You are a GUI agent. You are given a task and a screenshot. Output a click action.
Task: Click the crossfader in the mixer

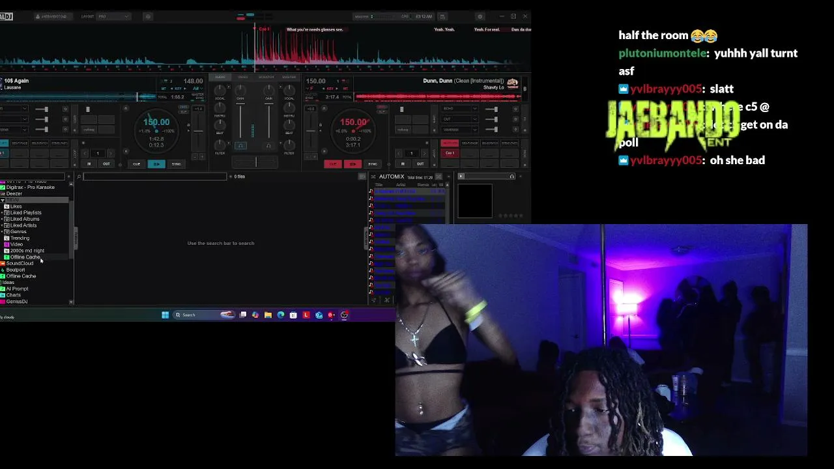click(255, 162)
